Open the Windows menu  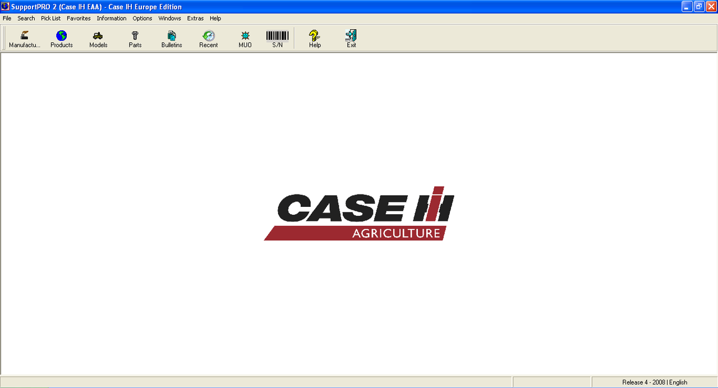coord(169,19)
